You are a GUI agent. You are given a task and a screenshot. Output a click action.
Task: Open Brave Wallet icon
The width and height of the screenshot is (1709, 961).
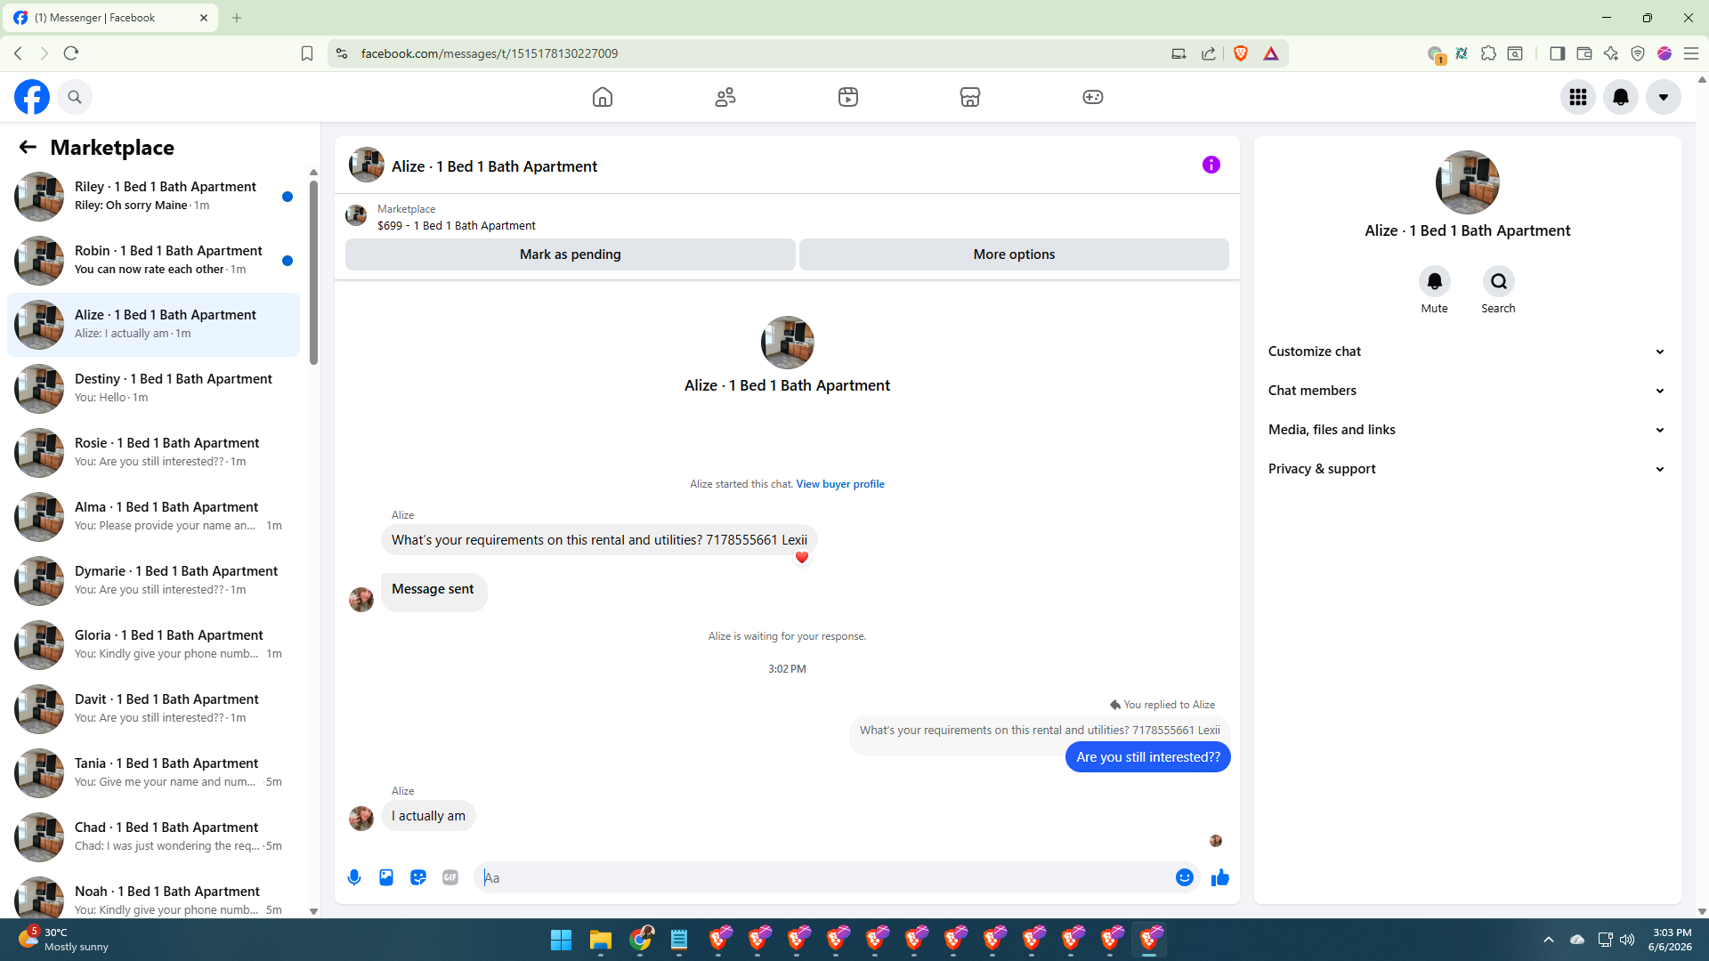(x=1584, y=53)
